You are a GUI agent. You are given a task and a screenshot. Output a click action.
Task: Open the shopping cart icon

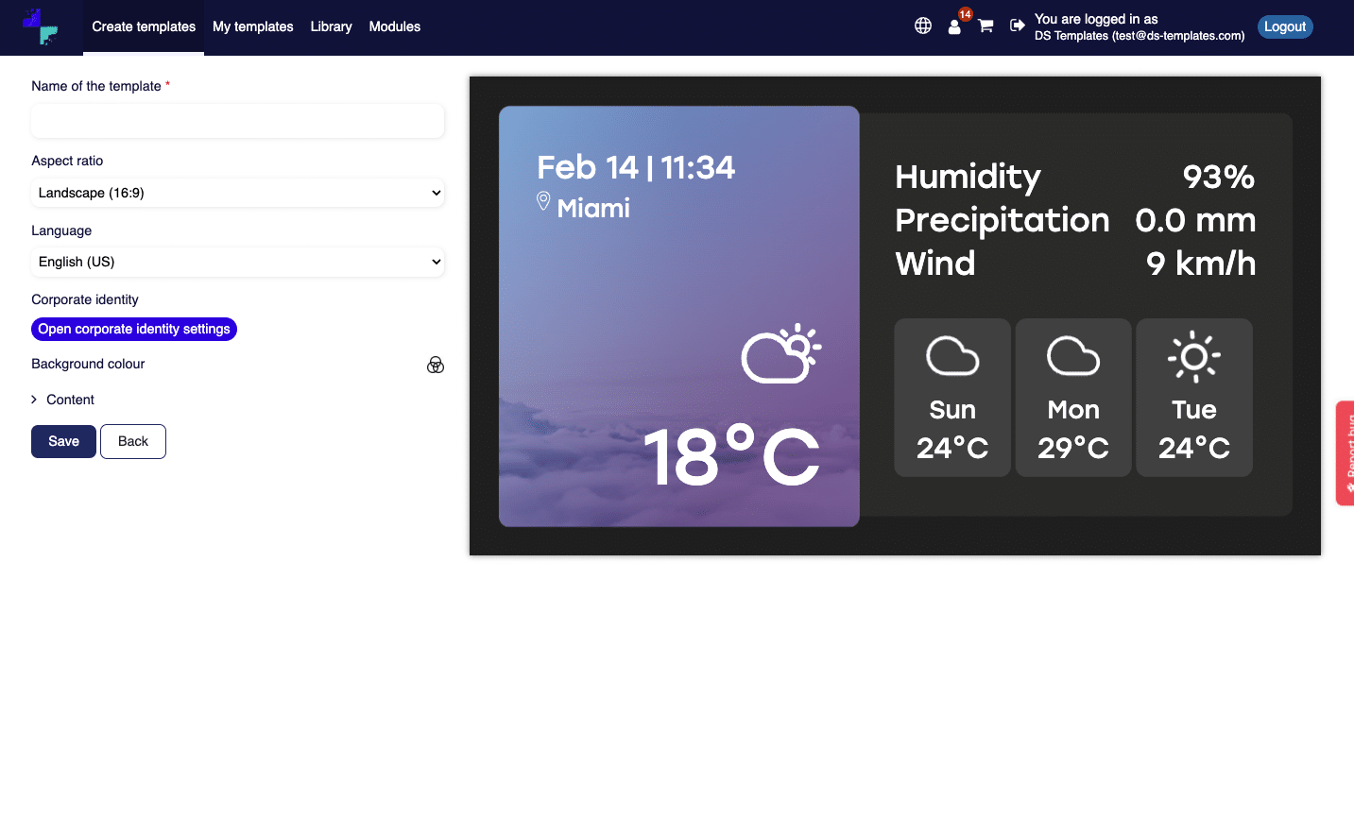click(x=986, y=26)
